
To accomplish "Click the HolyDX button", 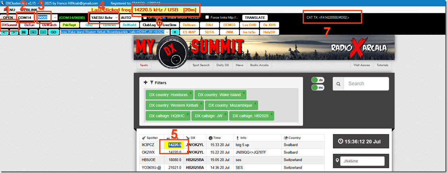I will pyautogui.click(x=269, y=32).
